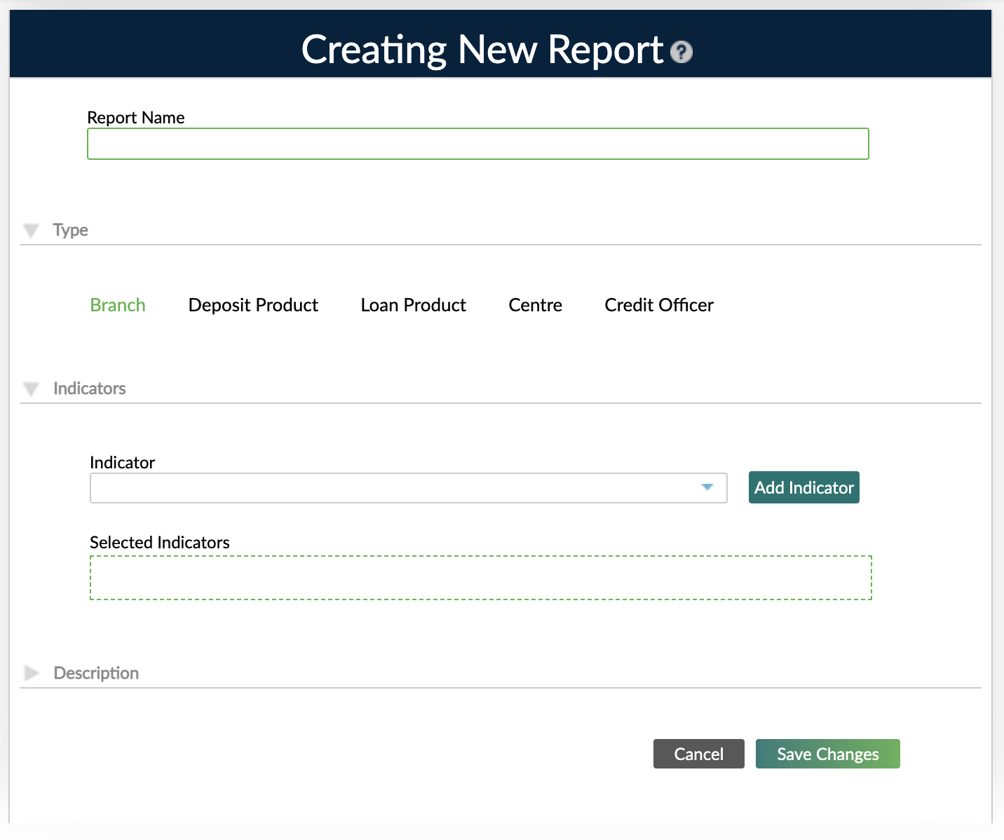Save Changes for the new report

[827, 754]
